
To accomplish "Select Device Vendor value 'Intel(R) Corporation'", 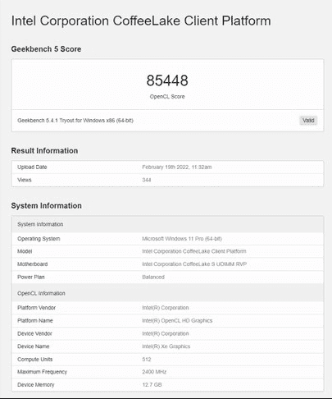I will click(x=166, y=333).
